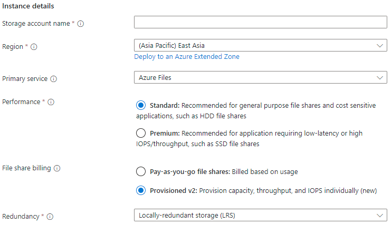Click info icon next to Region label
This screenshot has width=392, height=225.
(34, 47)
